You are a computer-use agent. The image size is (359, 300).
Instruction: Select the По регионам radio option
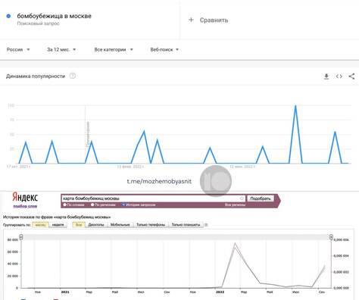[92, 205]
